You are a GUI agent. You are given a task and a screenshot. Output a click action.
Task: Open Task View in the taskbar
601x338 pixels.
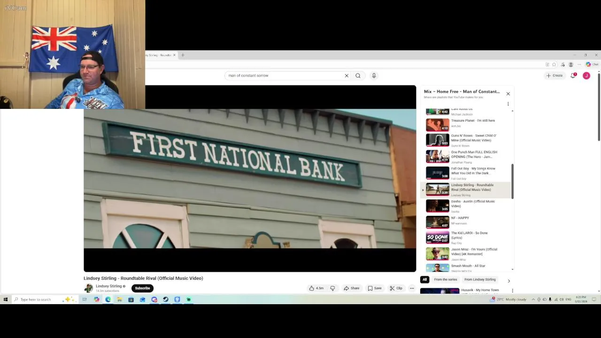(85, 300)
